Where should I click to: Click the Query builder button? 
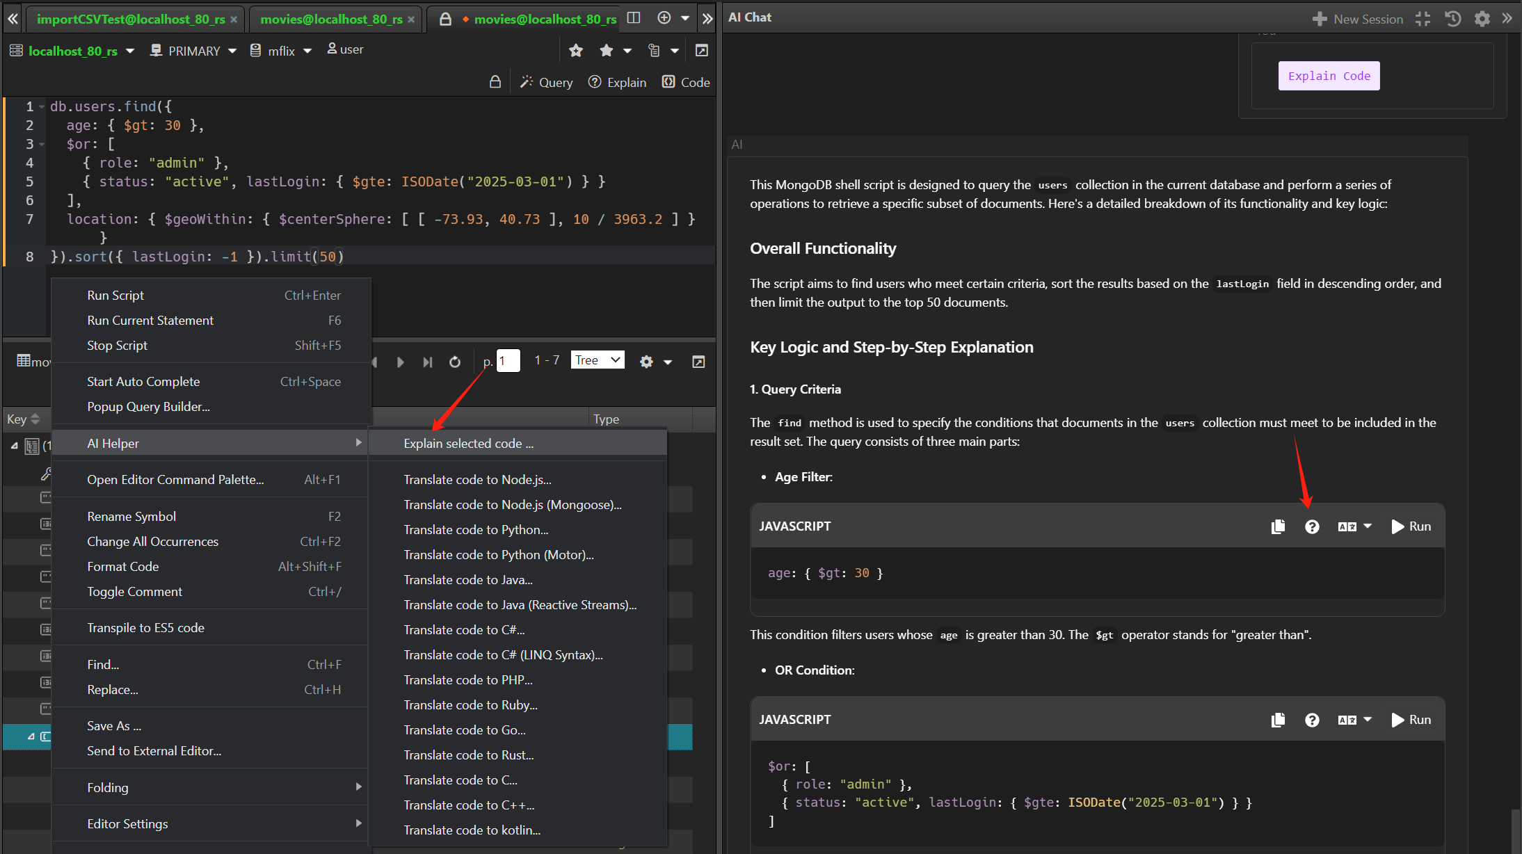pyautogui.click(x=547, y=82)
